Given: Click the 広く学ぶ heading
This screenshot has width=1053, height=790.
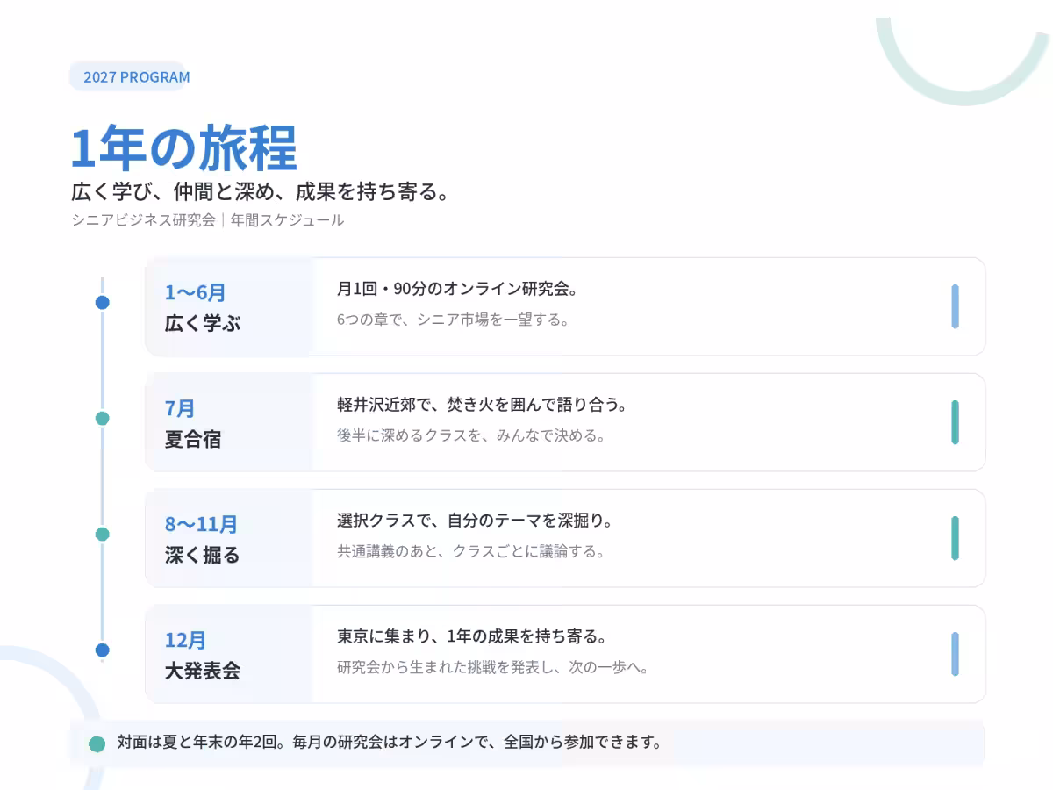Looking at the screenshot, I should 203,323.
